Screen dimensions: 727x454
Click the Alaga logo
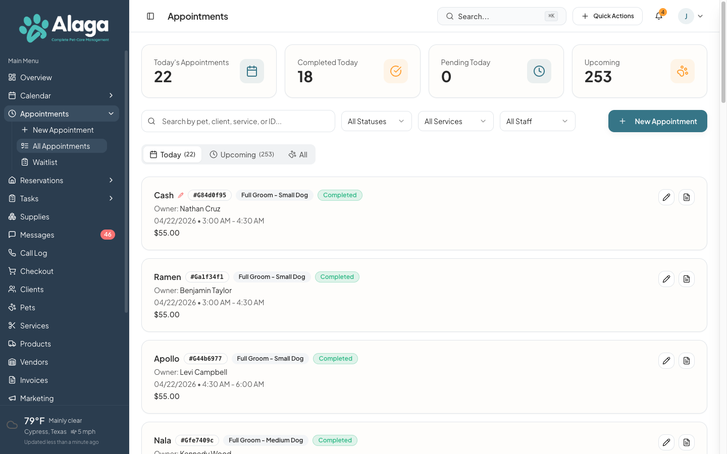tap(64, 28)
